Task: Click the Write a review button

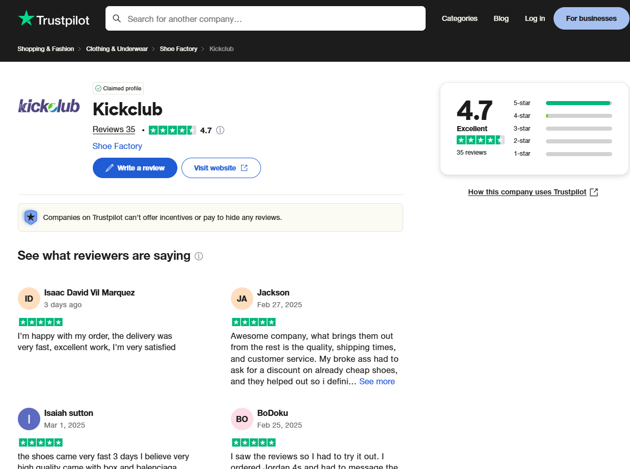Action: [x=135, y=168]
